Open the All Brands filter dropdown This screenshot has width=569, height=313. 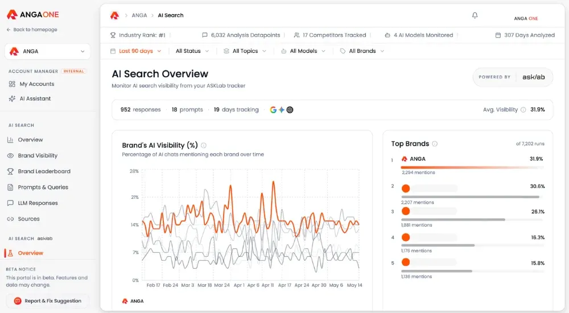[362, 51]
